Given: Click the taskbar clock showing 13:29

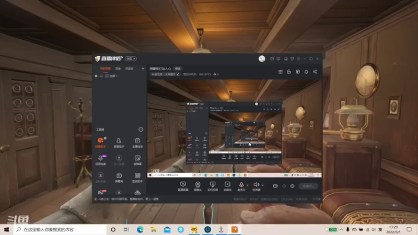Looking at the screenshot, I should (x=393, y=229).
